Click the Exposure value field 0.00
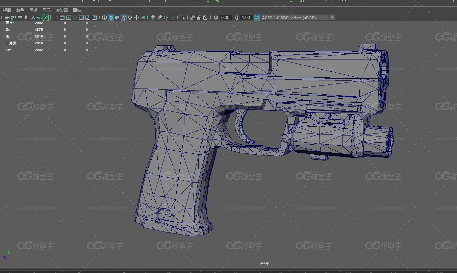The height and width of the screenshot is (273, 457). pos(226,18)
